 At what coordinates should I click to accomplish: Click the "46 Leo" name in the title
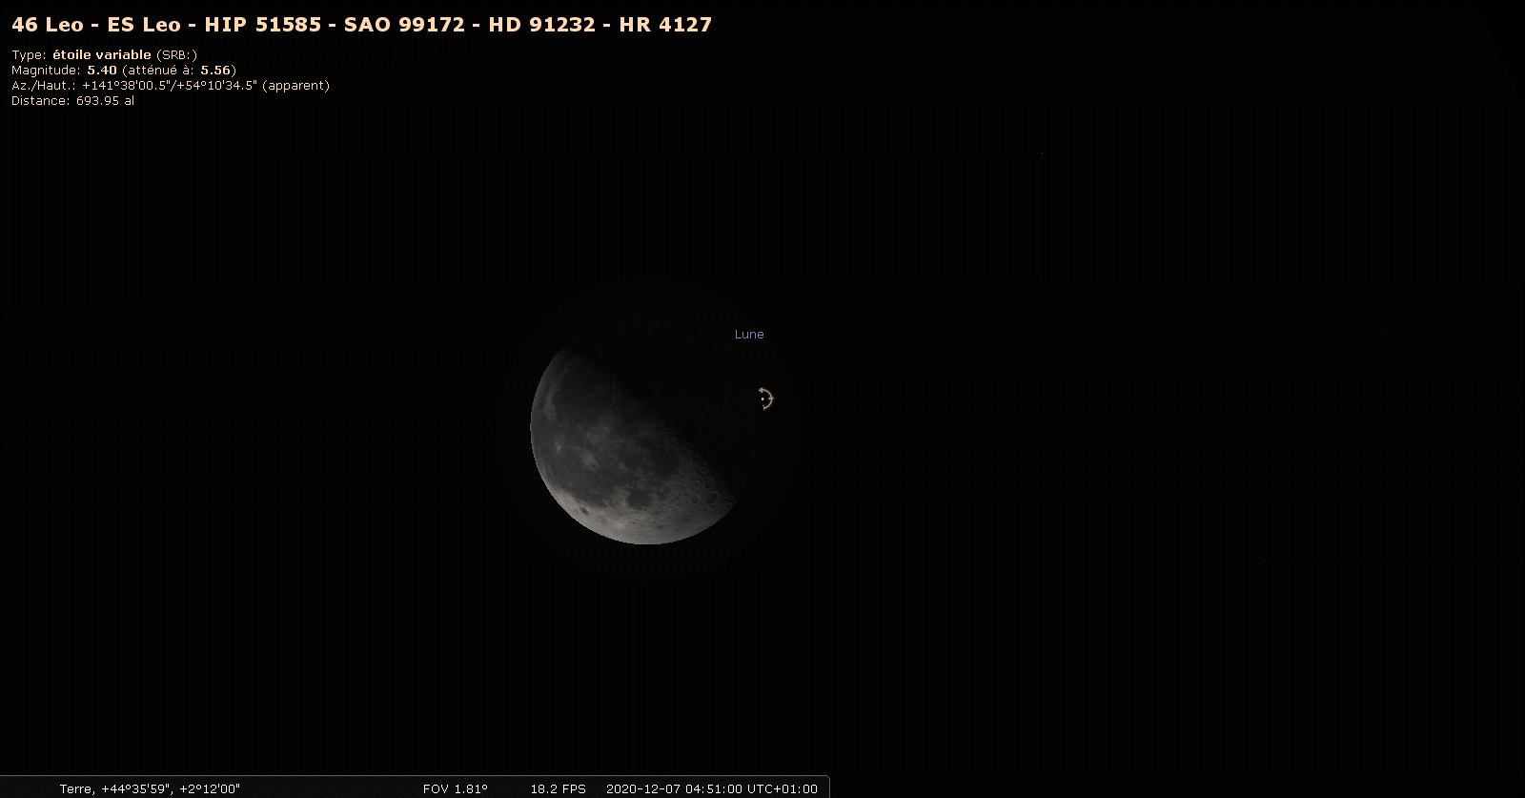[x=47, y=25]
